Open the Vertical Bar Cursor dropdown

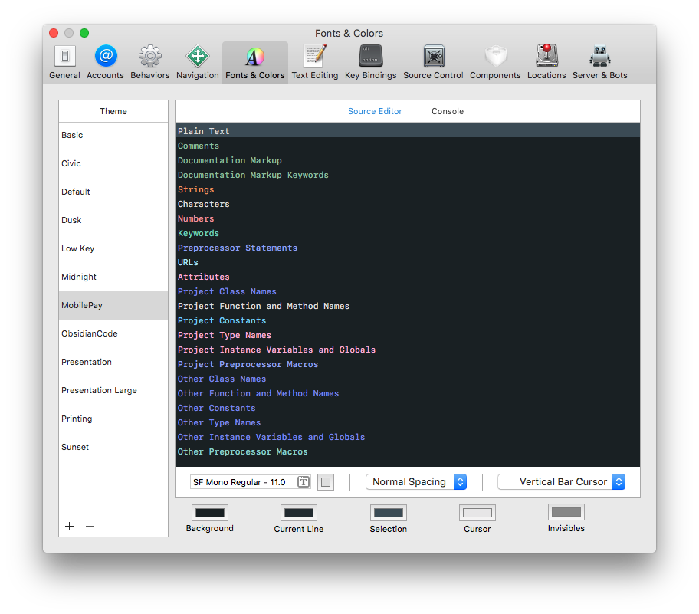click(561, 482)
